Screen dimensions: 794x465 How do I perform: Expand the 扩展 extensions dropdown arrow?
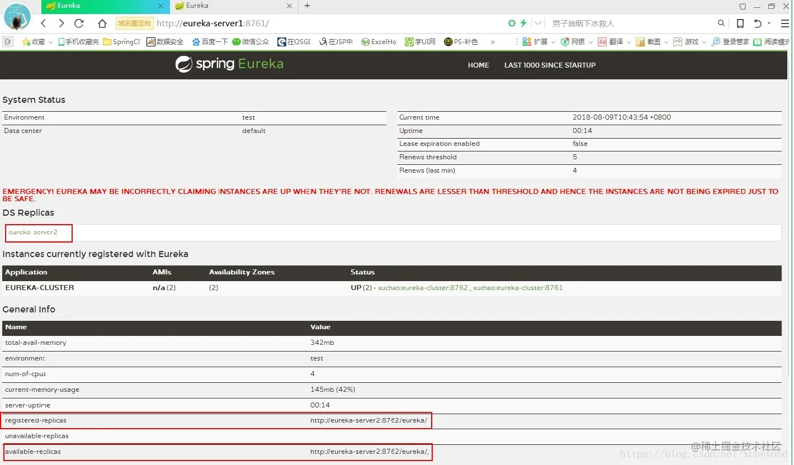[553, 42]
